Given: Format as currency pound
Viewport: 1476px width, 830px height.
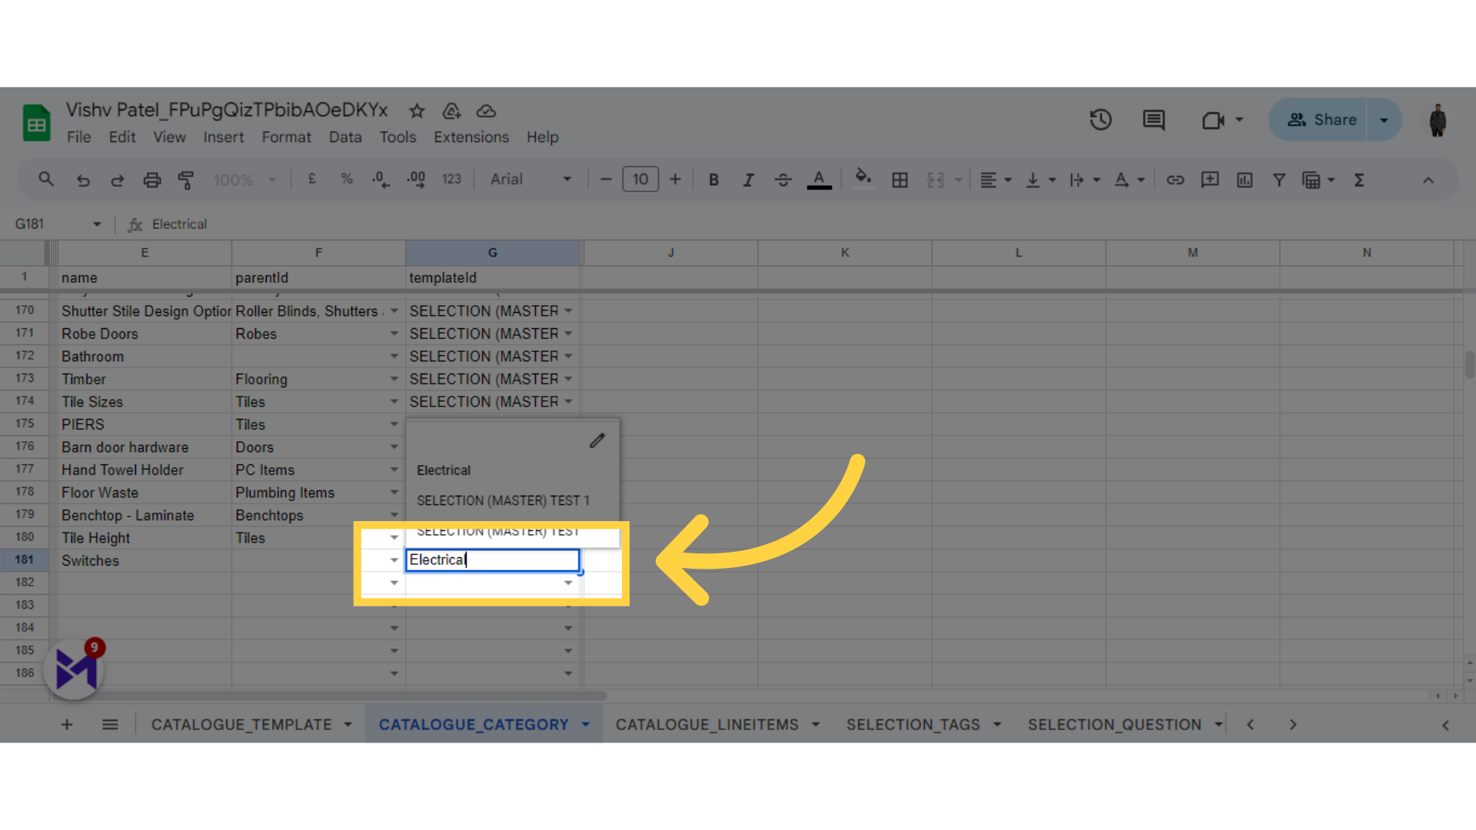Looking at the screenshot, I should [x=312, y=179].
